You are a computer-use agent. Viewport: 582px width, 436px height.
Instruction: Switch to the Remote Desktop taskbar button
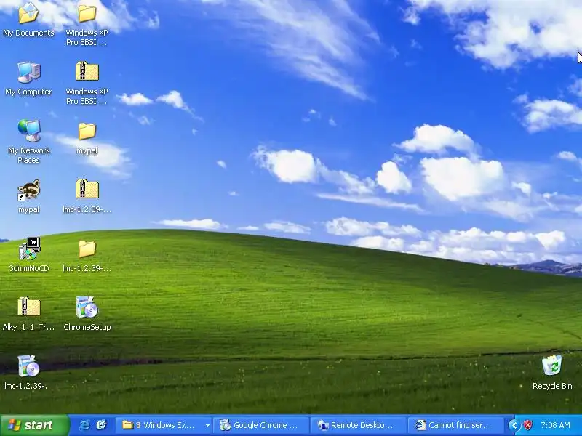click(x=358, y=425)
